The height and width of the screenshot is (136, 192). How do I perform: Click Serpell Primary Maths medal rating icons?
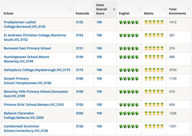coord(154,78)
